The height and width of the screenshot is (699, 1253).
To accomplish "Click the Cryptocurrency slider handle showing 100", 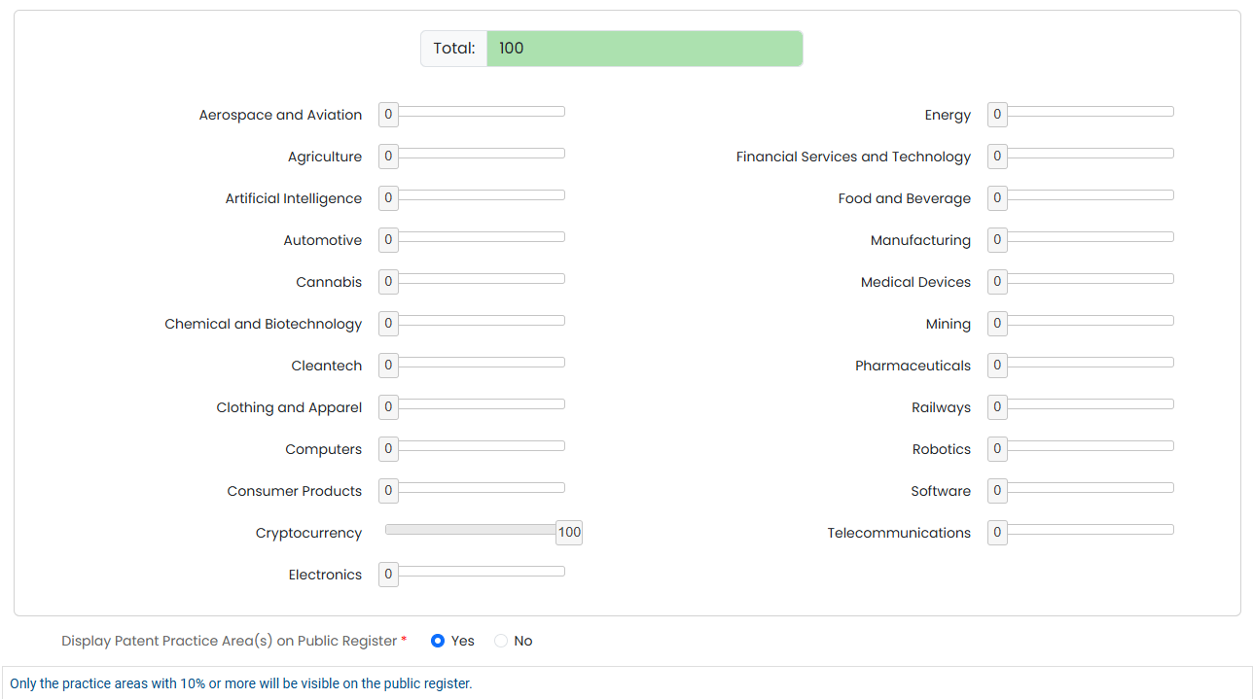I will click(x=569, y=533).
